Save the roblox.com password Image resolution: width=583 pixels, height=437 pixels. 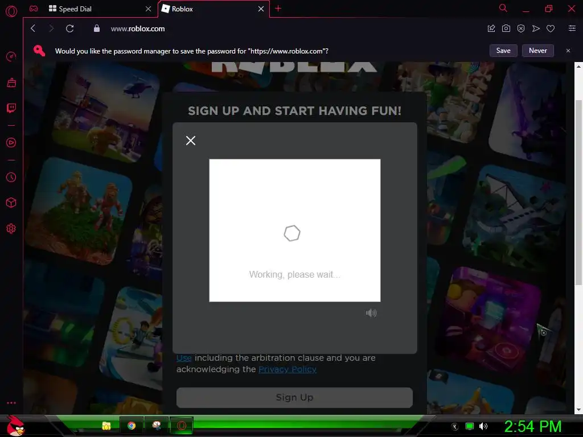503,51
